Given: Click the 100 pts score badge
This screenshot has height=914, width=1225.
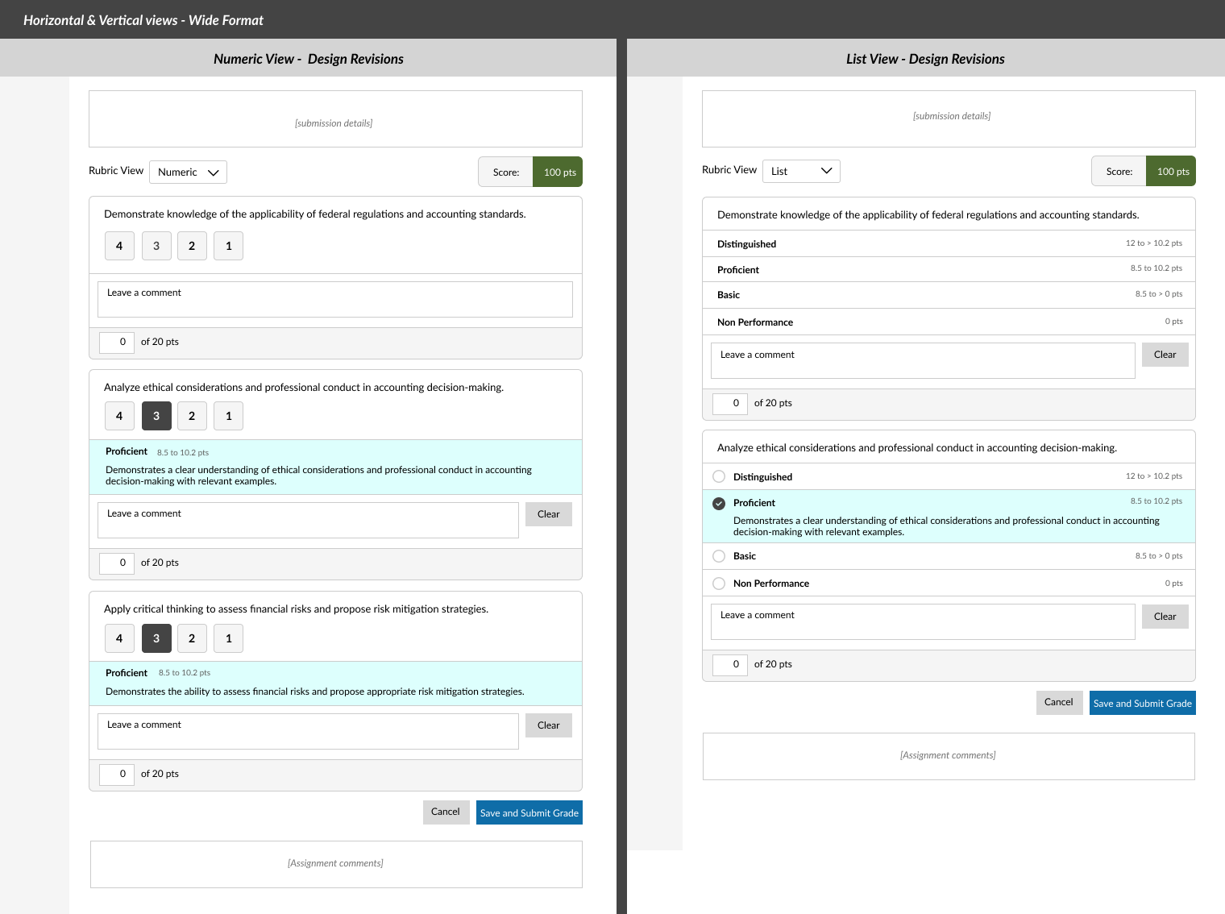Looking at the screenshot, I should click(557, 172).
